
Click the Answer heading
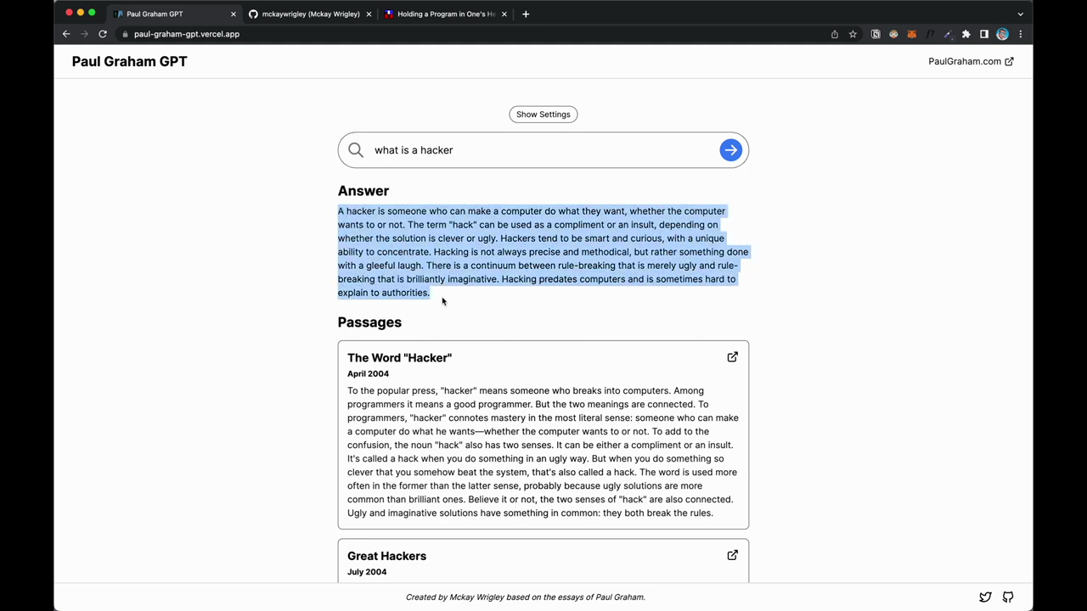point(363,191)
